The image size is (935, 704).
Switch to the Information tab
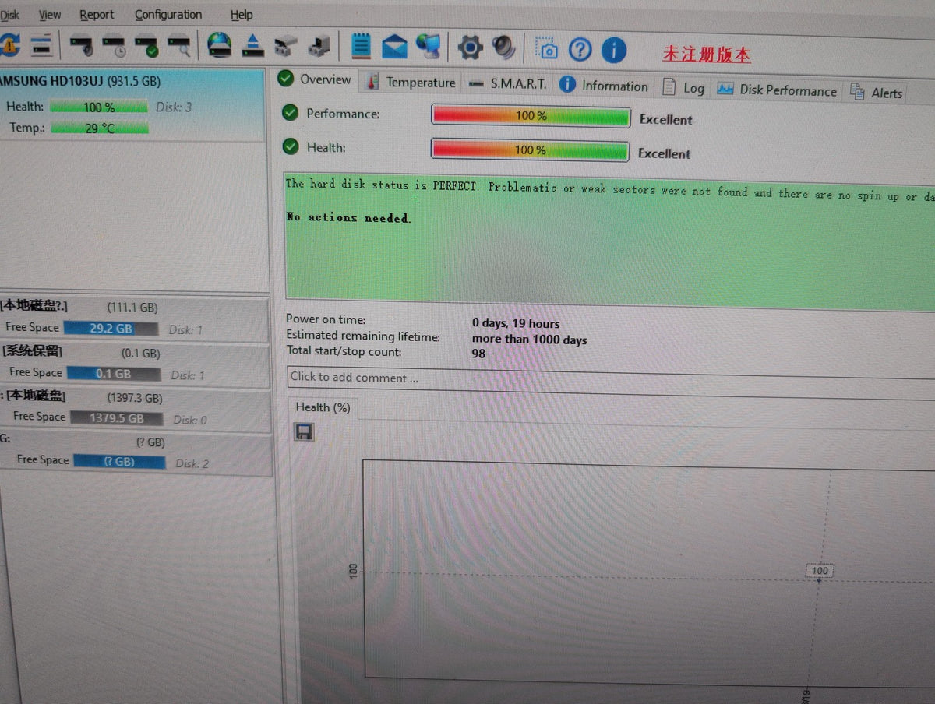click(x=605, y=86)
